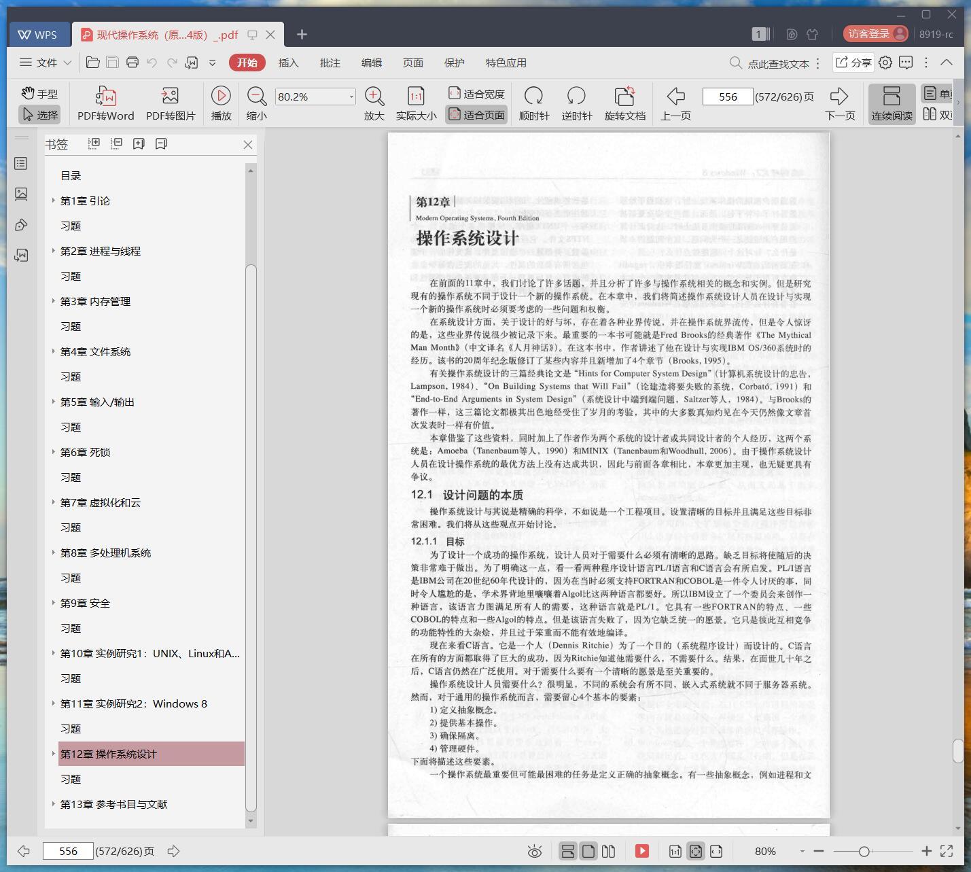
Task: Expand 第1章 引论 bookmark
Action: point(54,200)
